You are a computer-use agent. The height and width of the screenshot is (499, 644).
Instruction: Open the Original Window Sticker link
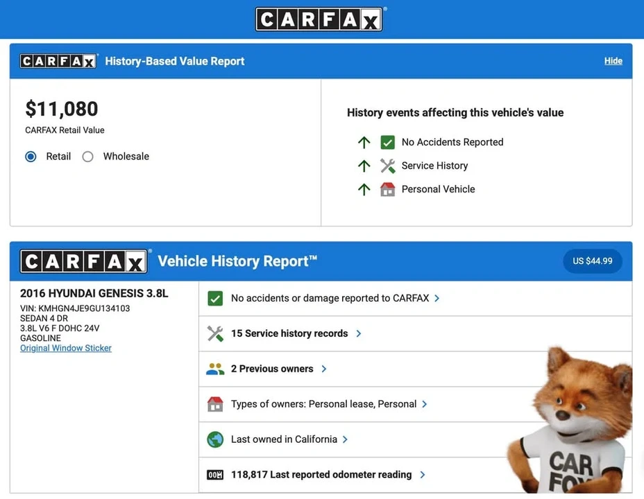click(x=66, y=348)
